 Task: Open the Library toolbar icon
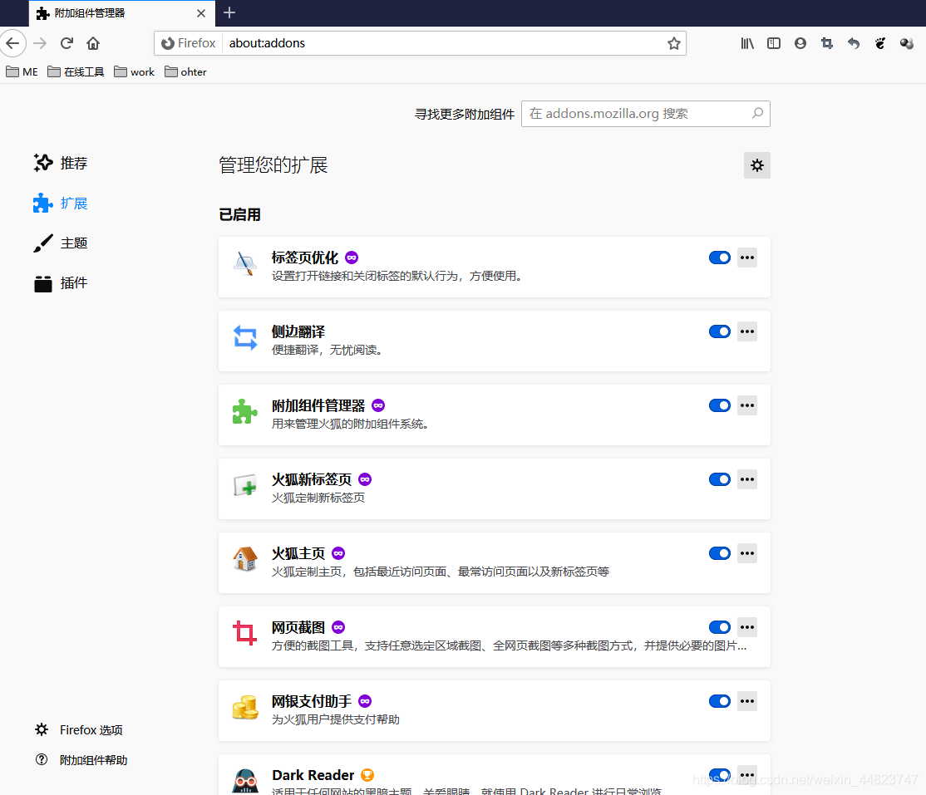click(747, 43)
